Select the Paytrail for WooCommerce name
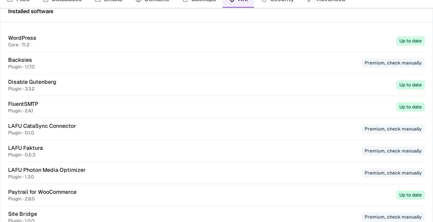433x222 pixels. (42, 192)
